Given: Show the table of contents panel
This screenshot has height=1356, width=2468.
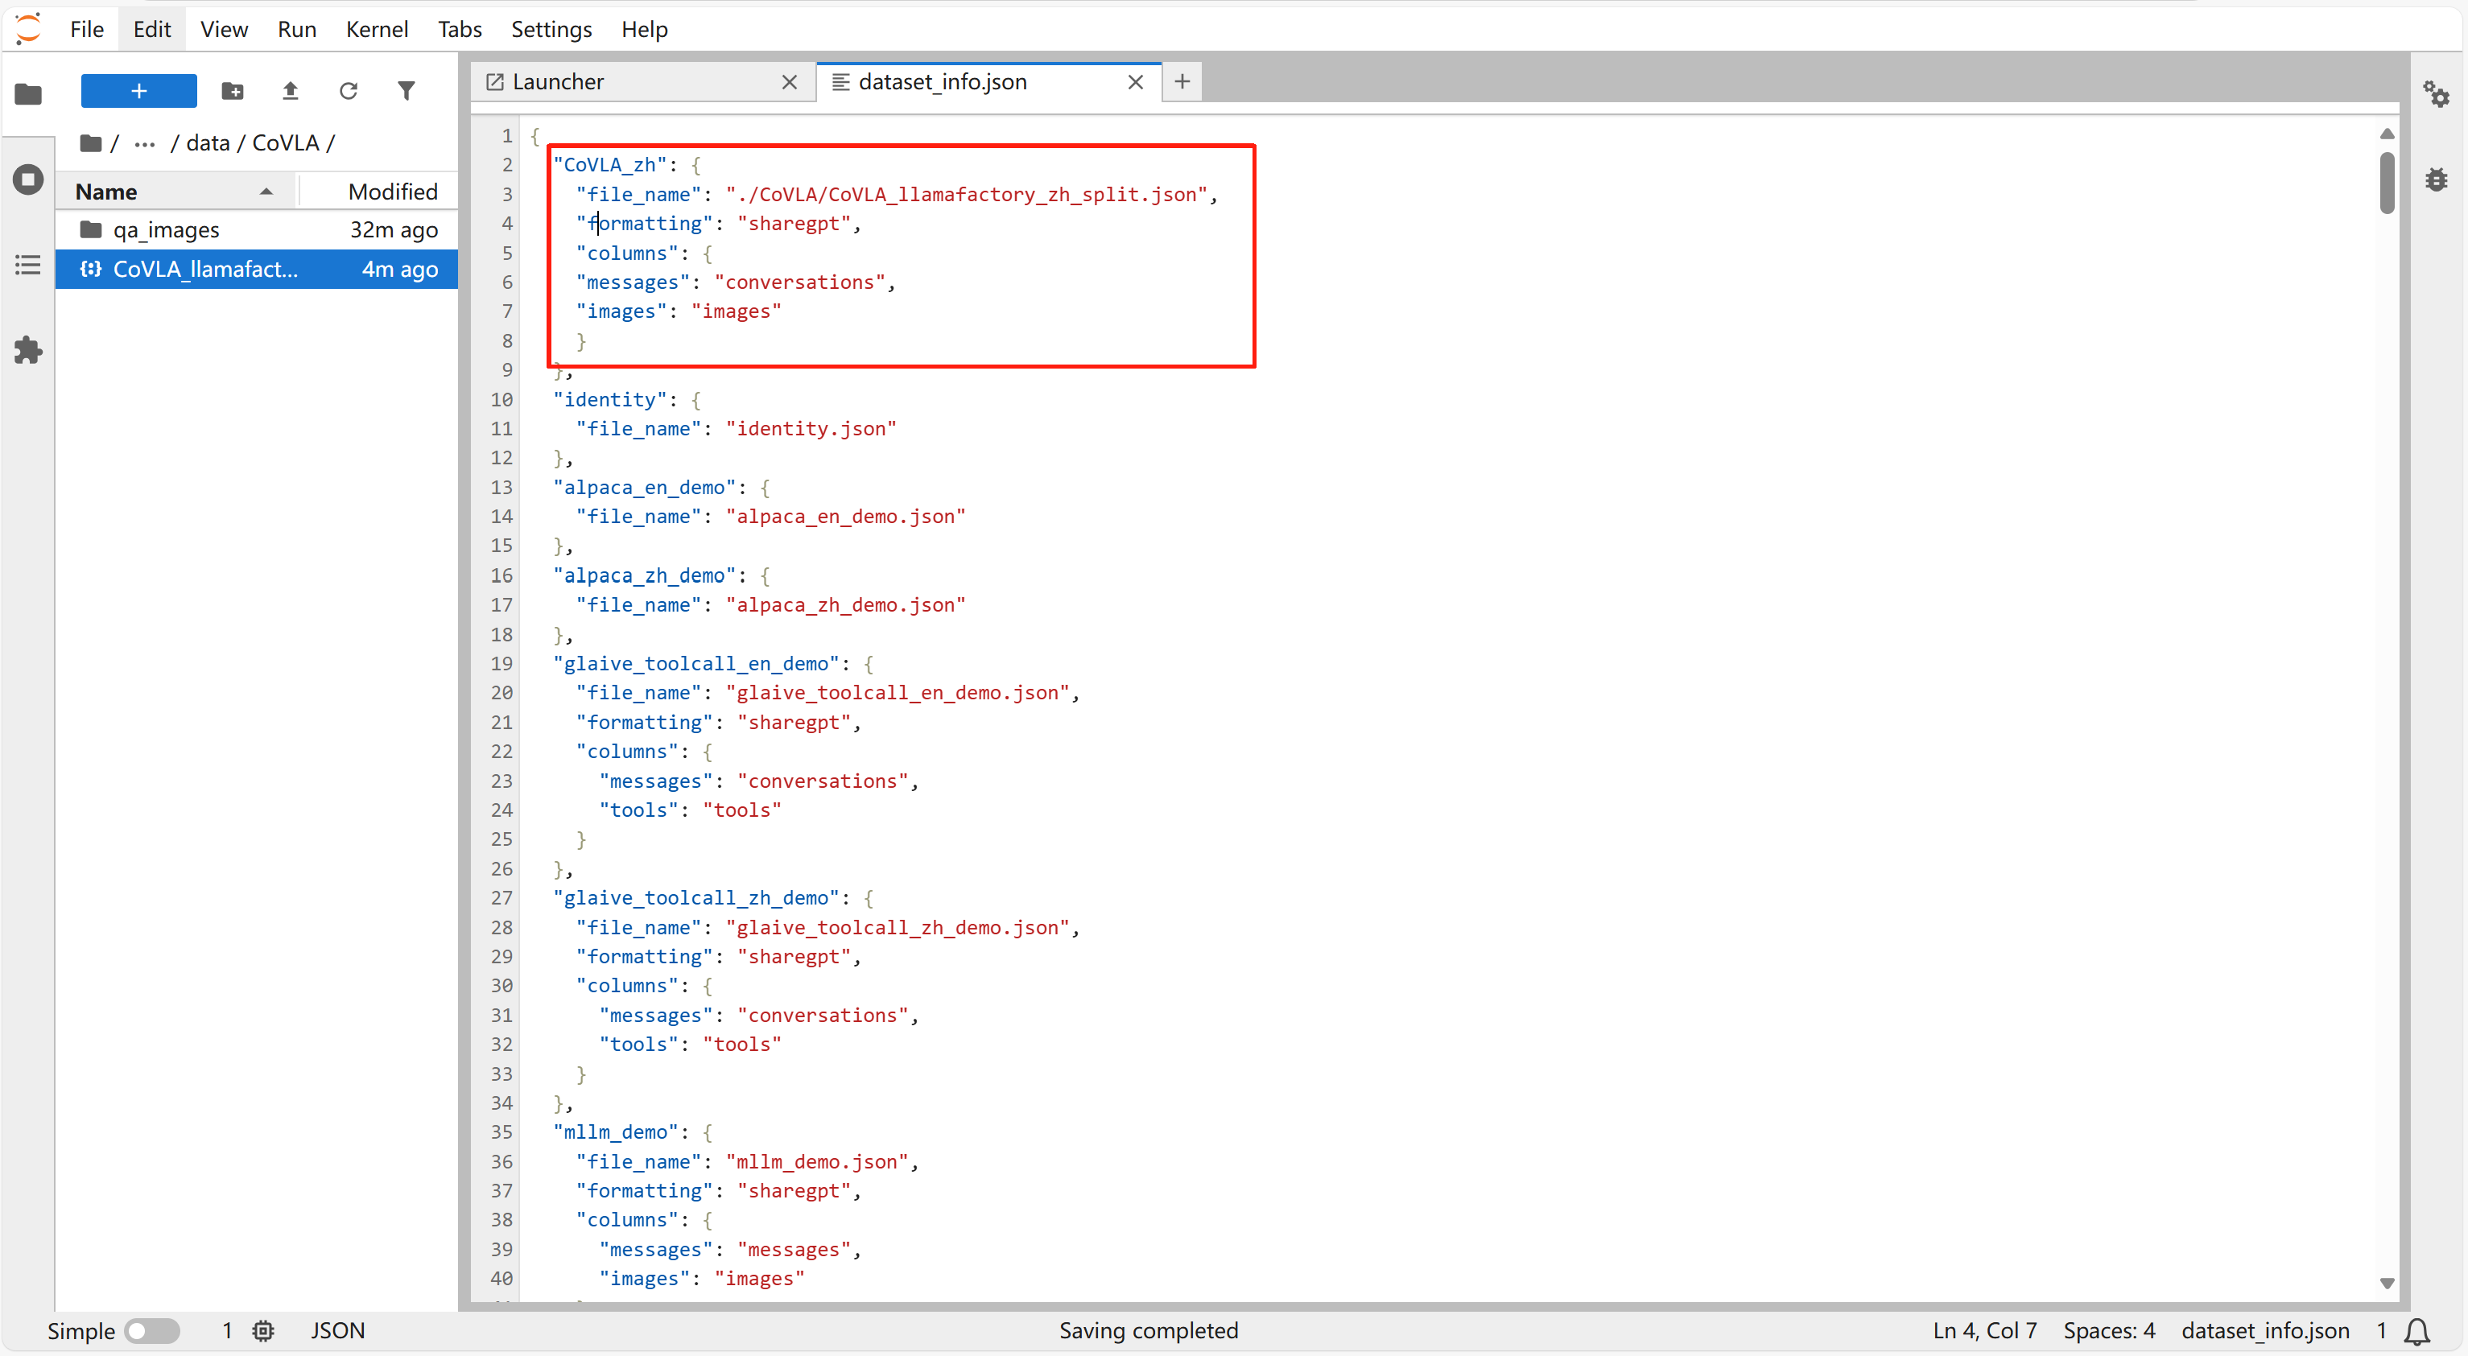Looking at the screenshot, I should point(29,266).
